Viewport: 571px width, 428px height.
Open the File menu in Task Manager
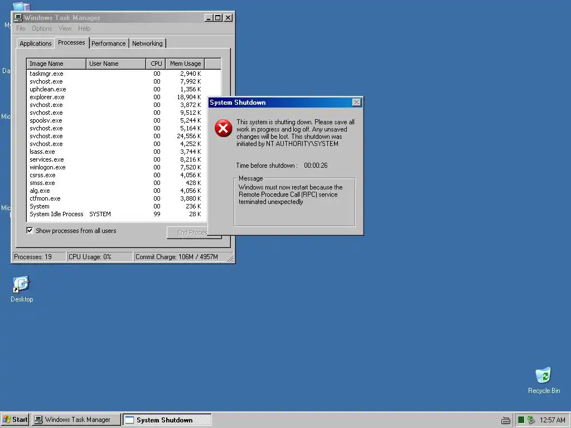pos(21,28)
